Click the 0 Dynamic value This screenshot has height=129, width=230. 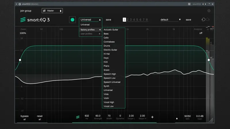tap(120, 116)
